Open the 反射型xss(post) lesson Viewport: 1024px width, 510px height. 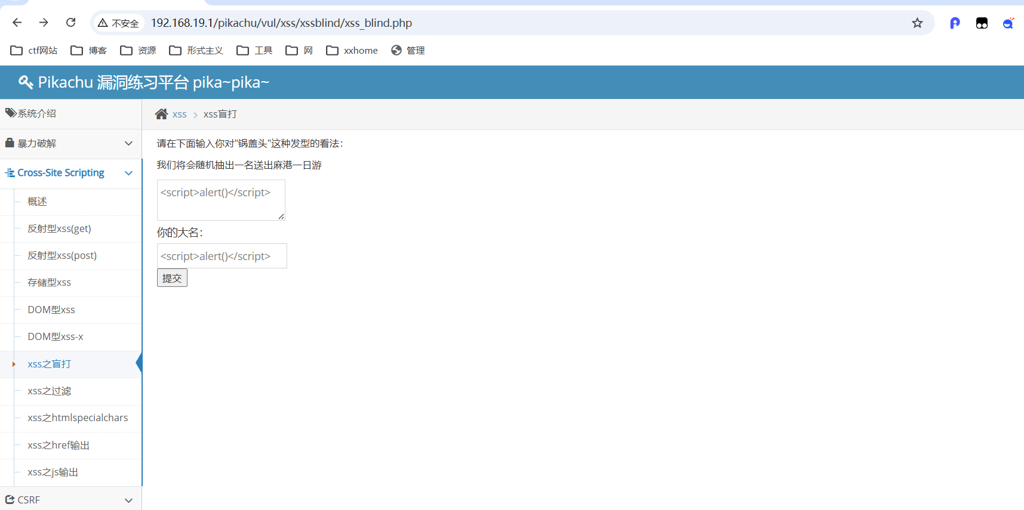(62, 255)
